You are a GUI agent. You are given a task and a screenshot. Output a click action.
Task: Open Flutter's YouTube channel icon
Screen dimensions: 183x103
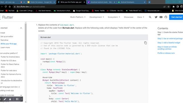pos(161,17)
